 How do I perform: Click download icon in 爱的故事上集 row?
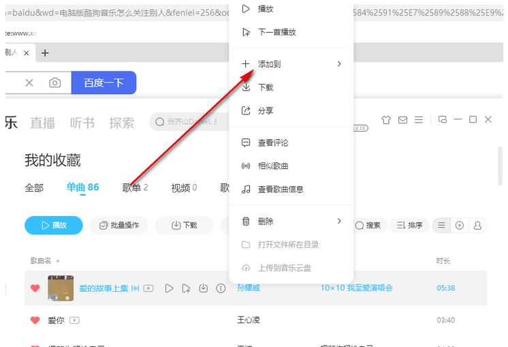click(x=203, y=288)
